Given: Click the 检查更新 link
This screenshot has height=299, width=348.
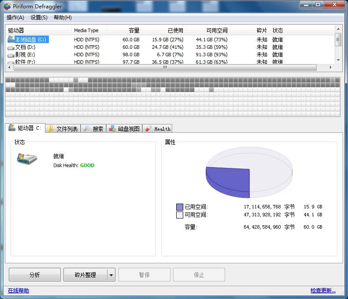Looking at the screenshot, I should tap(323, 291).
